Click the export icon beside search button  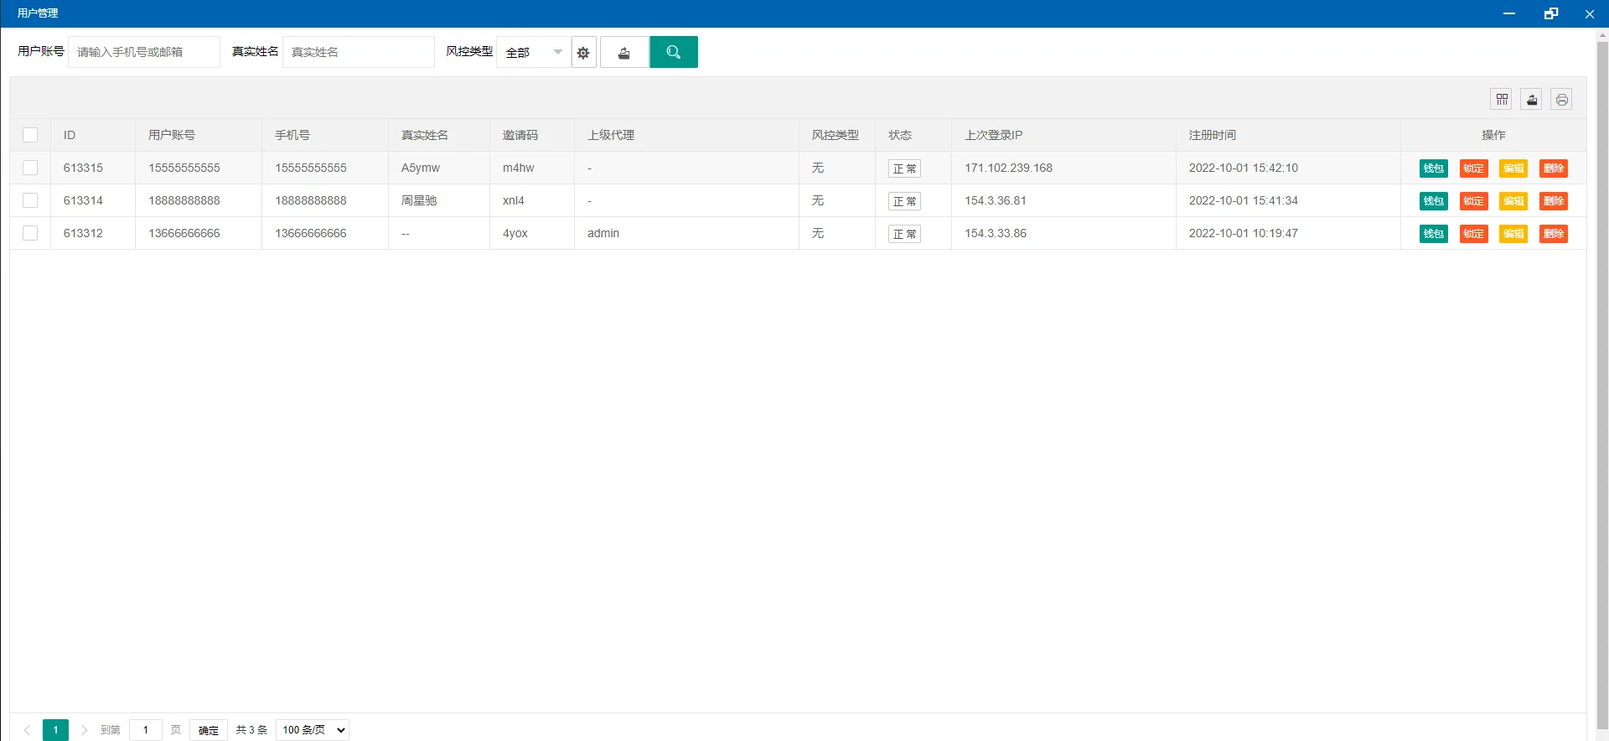624,52
